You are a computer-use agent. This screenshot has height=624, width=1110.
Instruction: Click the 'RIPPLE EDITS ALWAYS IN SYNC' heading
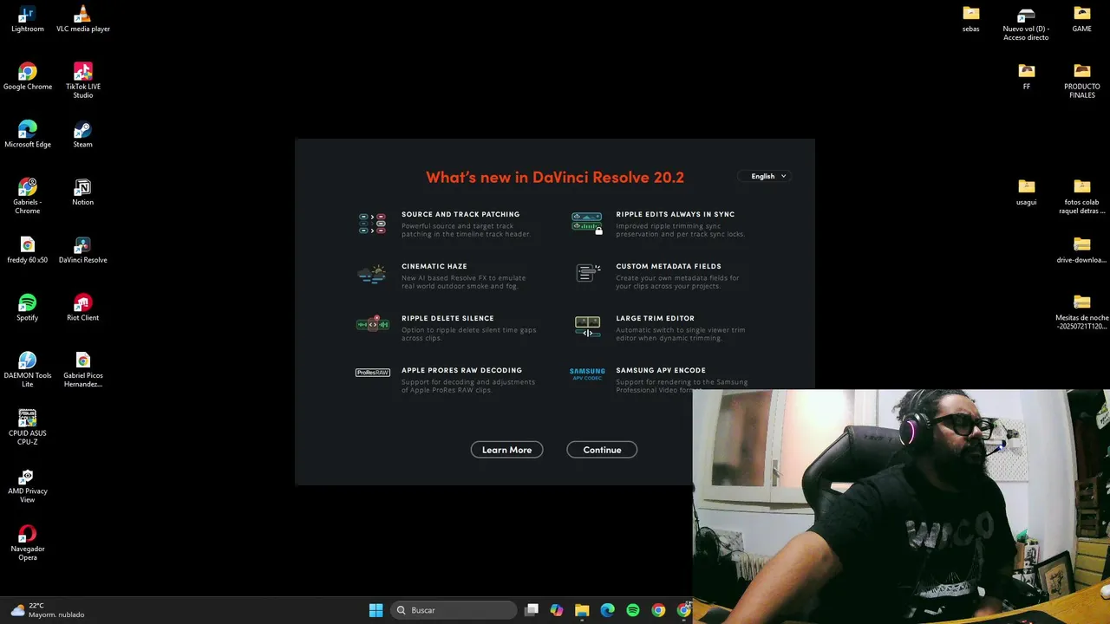click(x=676, y=214)
